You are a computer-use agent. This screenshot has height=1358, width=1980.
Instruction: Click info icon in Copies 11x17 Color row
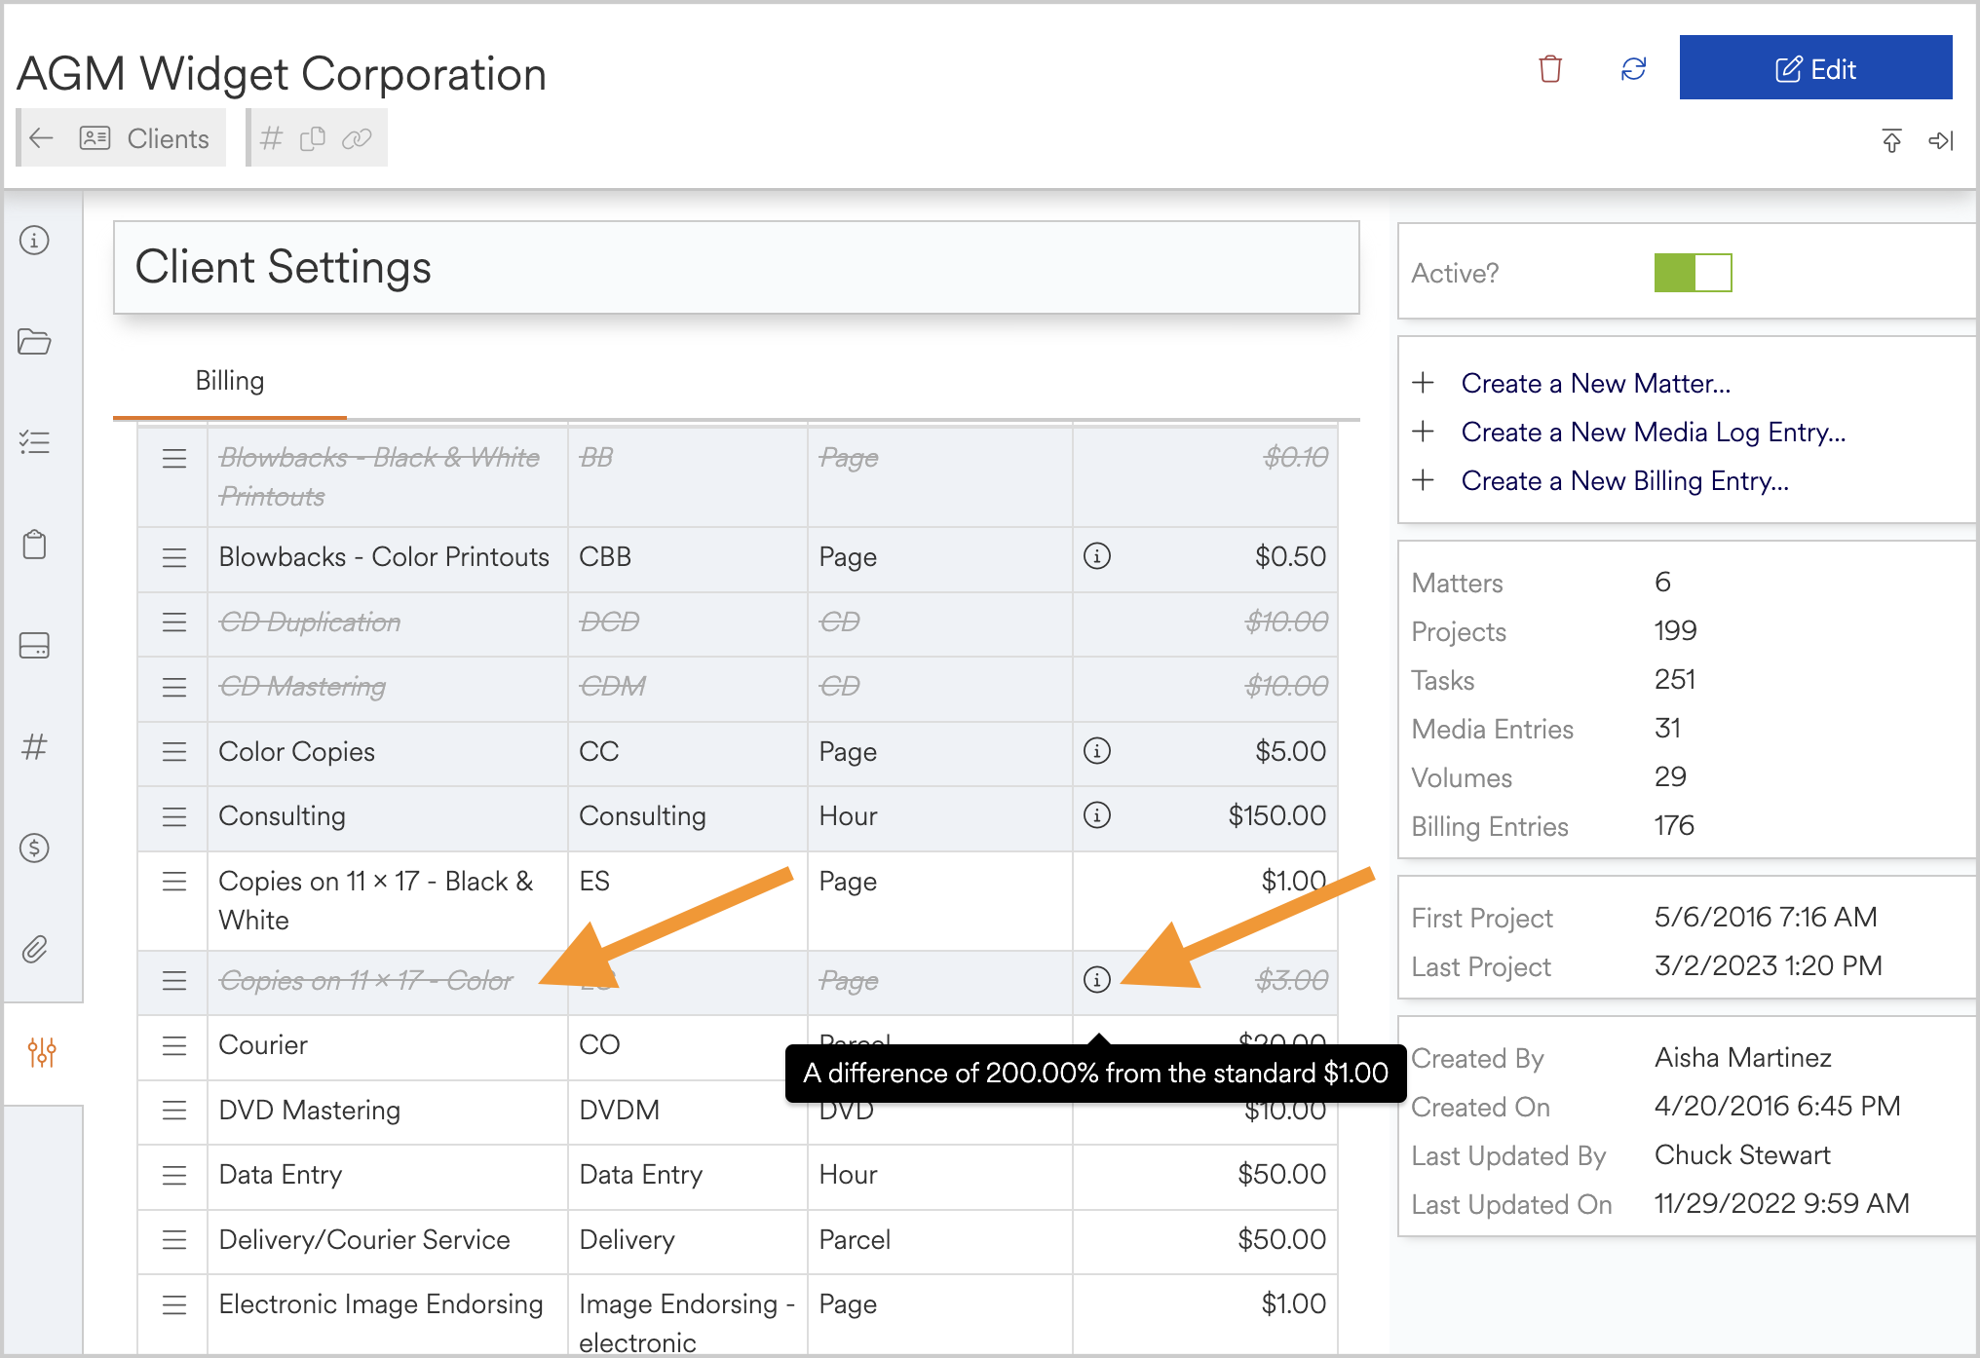pos(1097,979)
